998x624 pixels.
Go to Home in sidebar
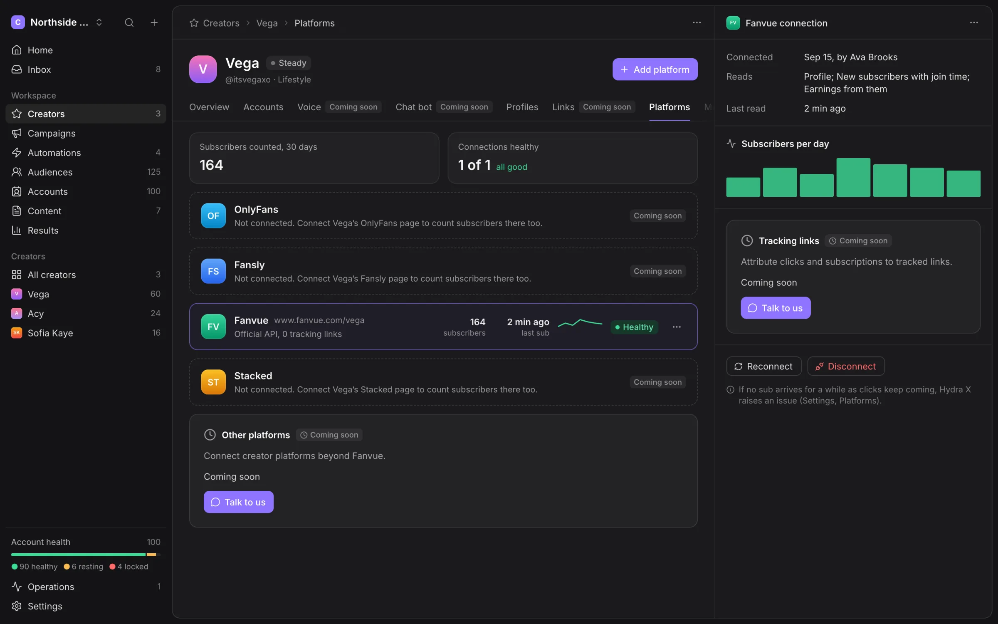click(86, 50)
